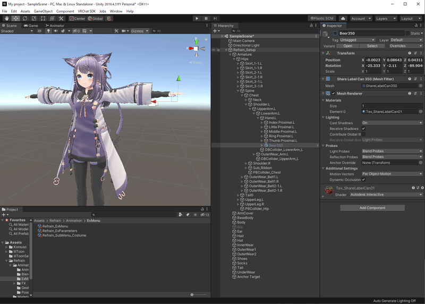The width and height of the screenshot is (425, 304).
Task: Select the Transform tool in toolbar
Action: (x=52, y=19)
